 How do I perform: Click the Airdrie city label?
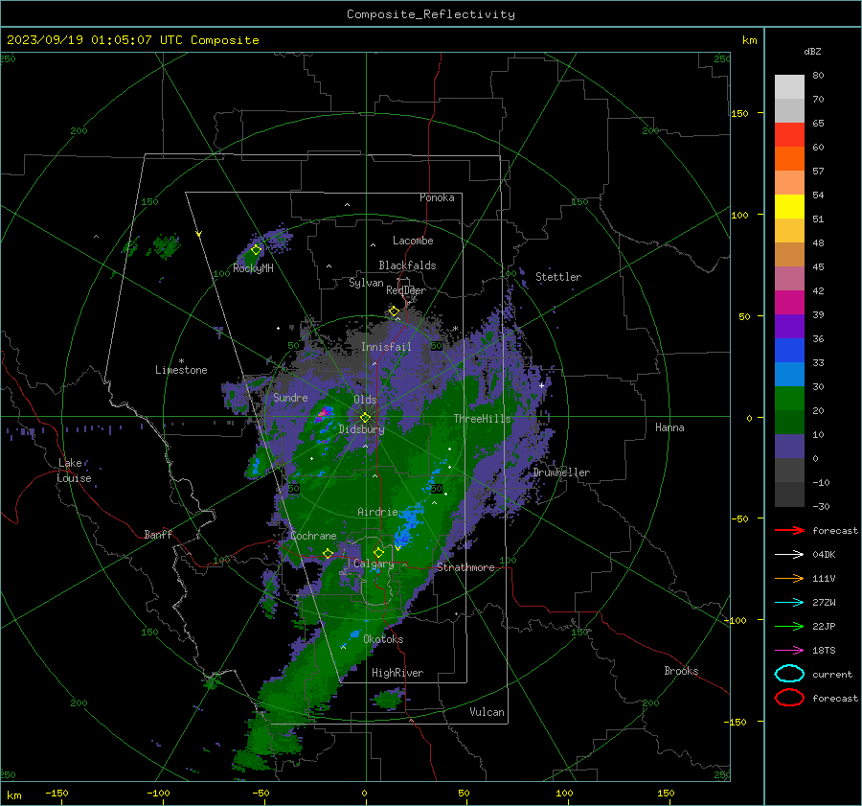tap(377, 512)
